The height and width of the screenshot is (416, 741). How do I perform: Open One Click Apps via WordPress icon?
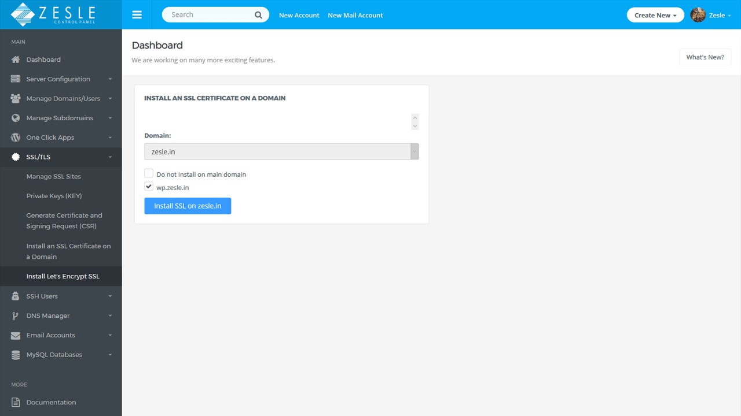[x=15, y=138]
